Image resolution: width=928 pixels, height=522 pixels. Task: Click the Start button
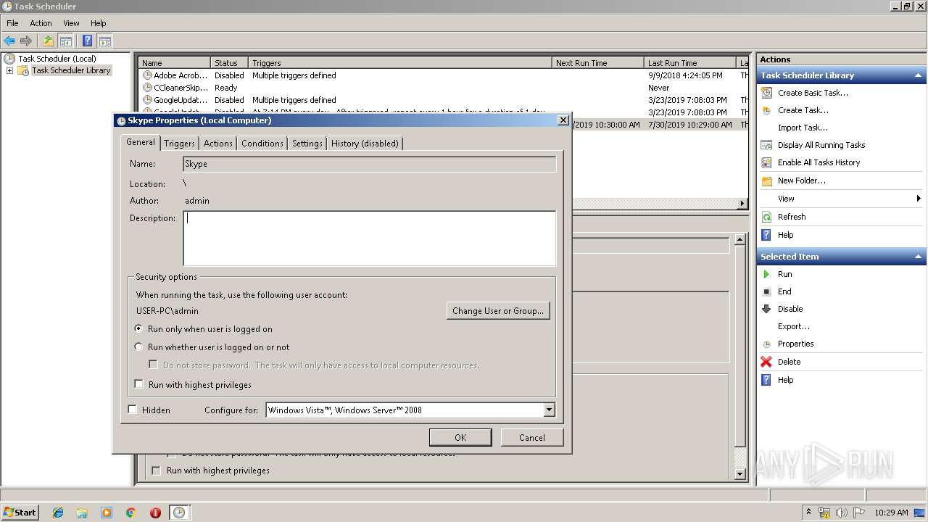20,513
